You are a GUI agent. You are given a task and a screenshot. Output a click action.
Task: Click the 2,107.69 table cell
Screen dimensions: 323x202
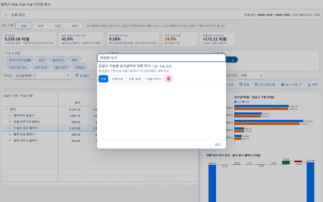point(70,128)
